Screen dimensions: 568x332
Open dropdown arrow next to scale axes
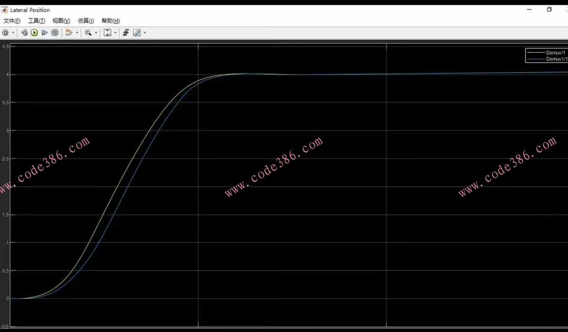(x=115, y=33)
